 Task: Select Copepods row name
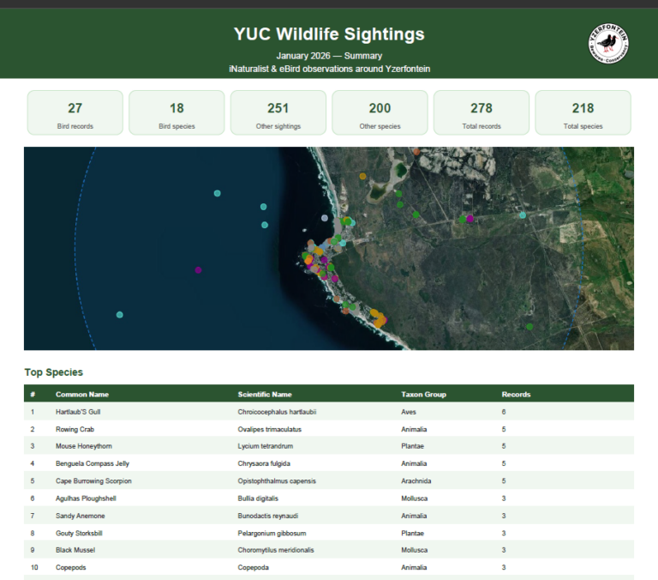pos(70,567)
